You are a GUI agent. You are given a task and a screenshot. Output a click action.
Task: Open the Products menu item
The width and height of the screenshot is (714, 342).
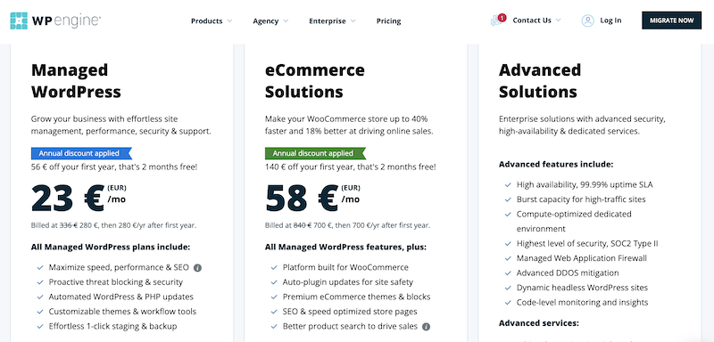point(207,20)
